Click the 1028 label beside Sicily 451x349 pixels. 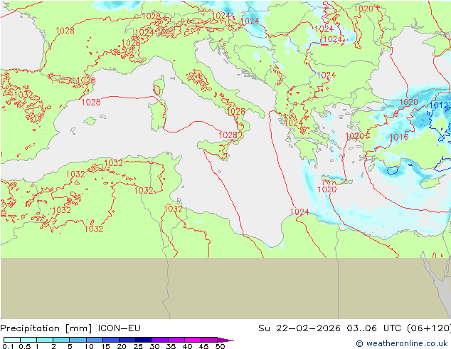[x=228, y=135]
